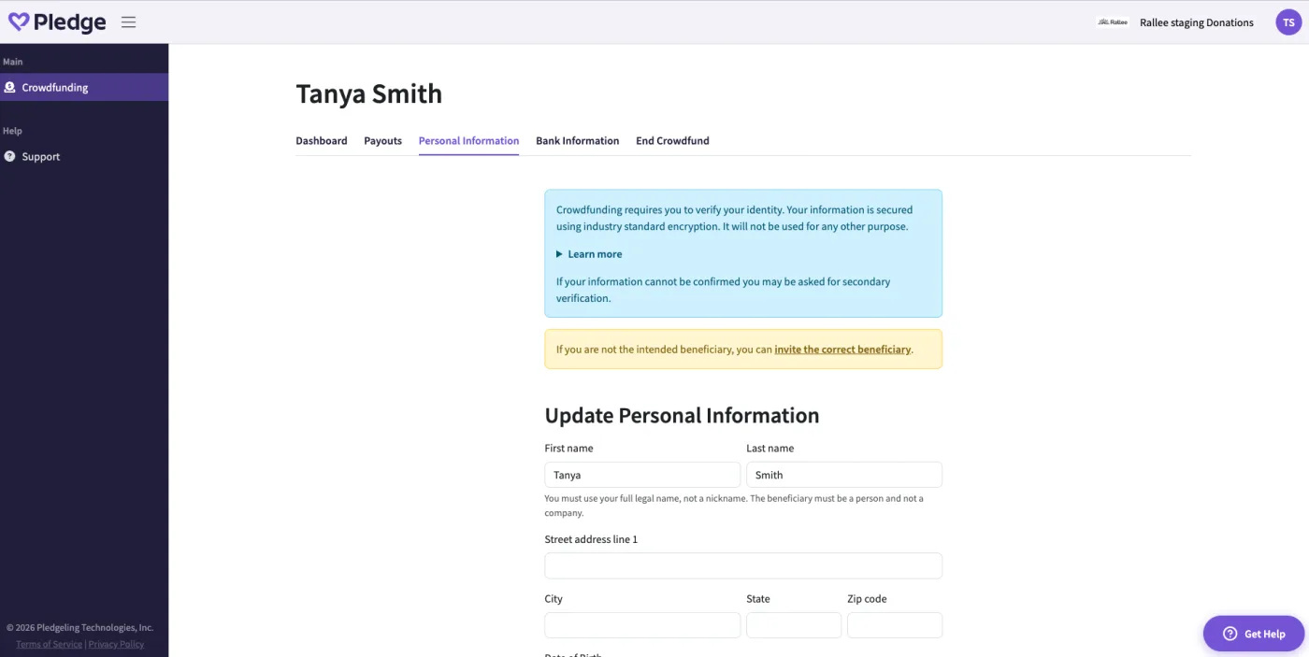The height and width of the screenshot is (657, 1309).
Task: Switch to the Payouts tab
Action: click(382, 141)
